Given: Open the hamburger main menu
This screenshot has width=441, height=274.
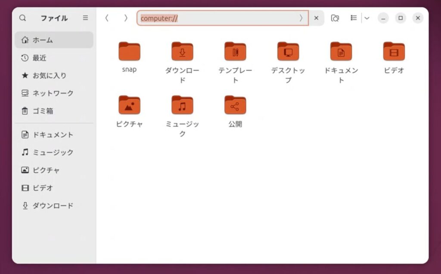Looking at the screenshot, I should [x=85, y=18].
